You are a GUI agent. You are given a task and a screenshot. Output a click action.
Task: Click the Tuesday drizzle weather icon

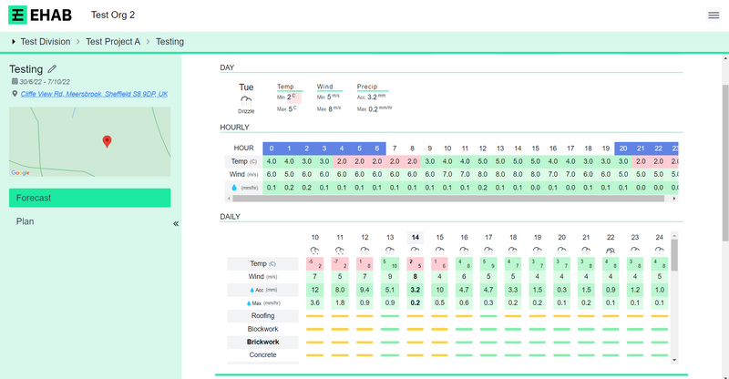click(x=246, y=99)
